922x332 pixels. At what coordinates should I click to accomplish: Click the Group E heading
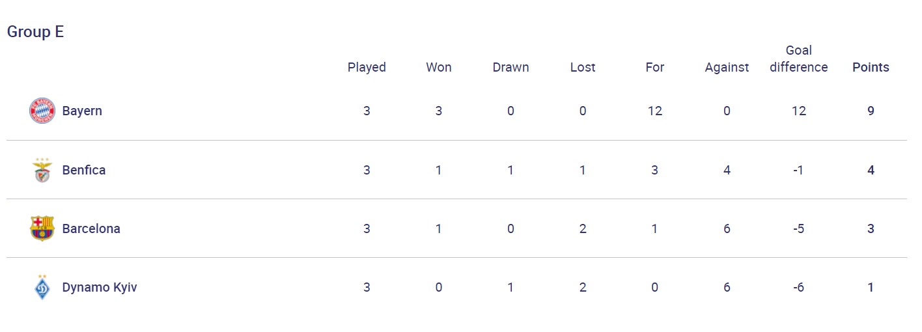coord(35,32)
